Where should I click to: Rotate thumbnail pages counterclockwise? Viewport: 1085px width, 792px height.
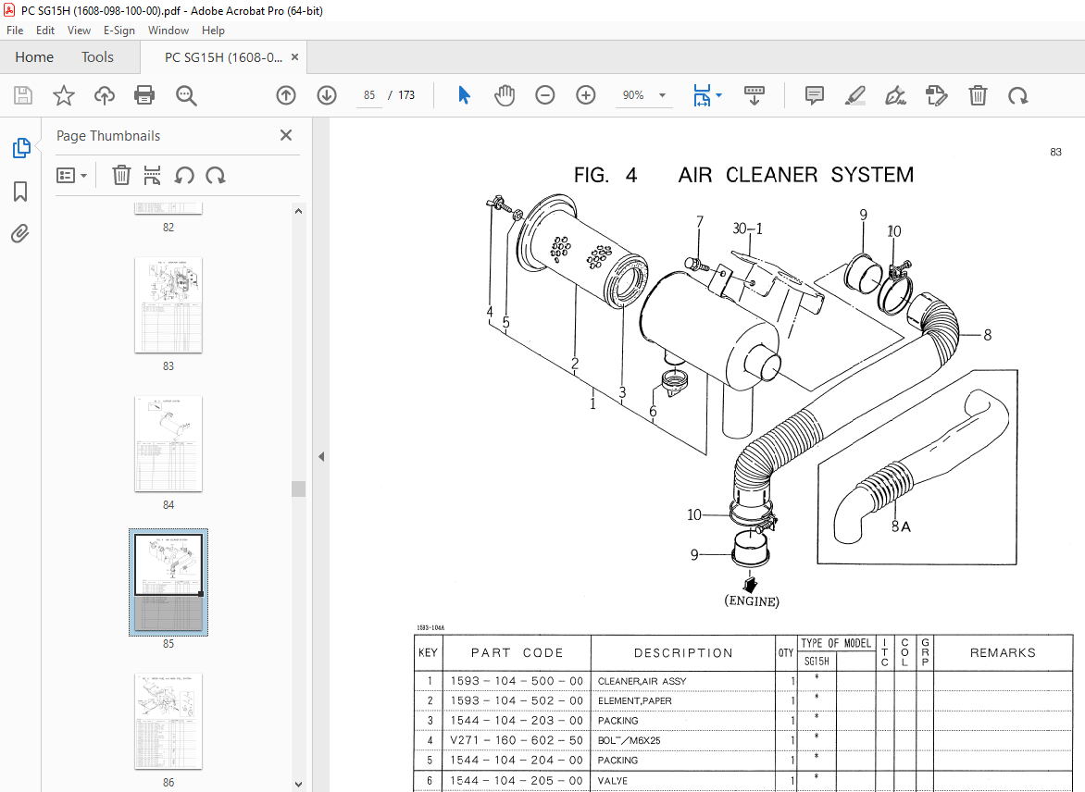click(184, 176)
